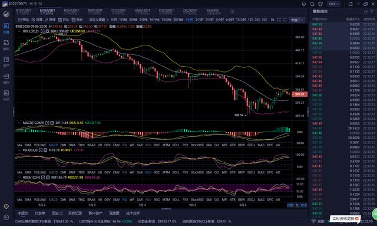
Task: Open RSI indicator settings icon
Action: pyautogui.click(x=43, y=178)
